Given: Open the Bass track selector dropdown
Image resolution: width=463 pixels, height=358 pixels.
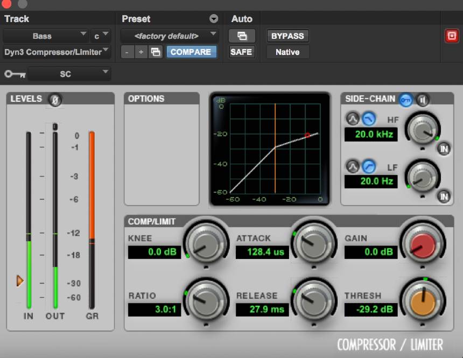Looking at the screenshot, I should pos(45,36).
